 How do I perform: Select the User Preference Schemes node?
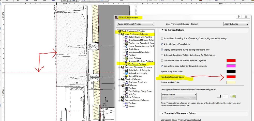pos(137,34)
